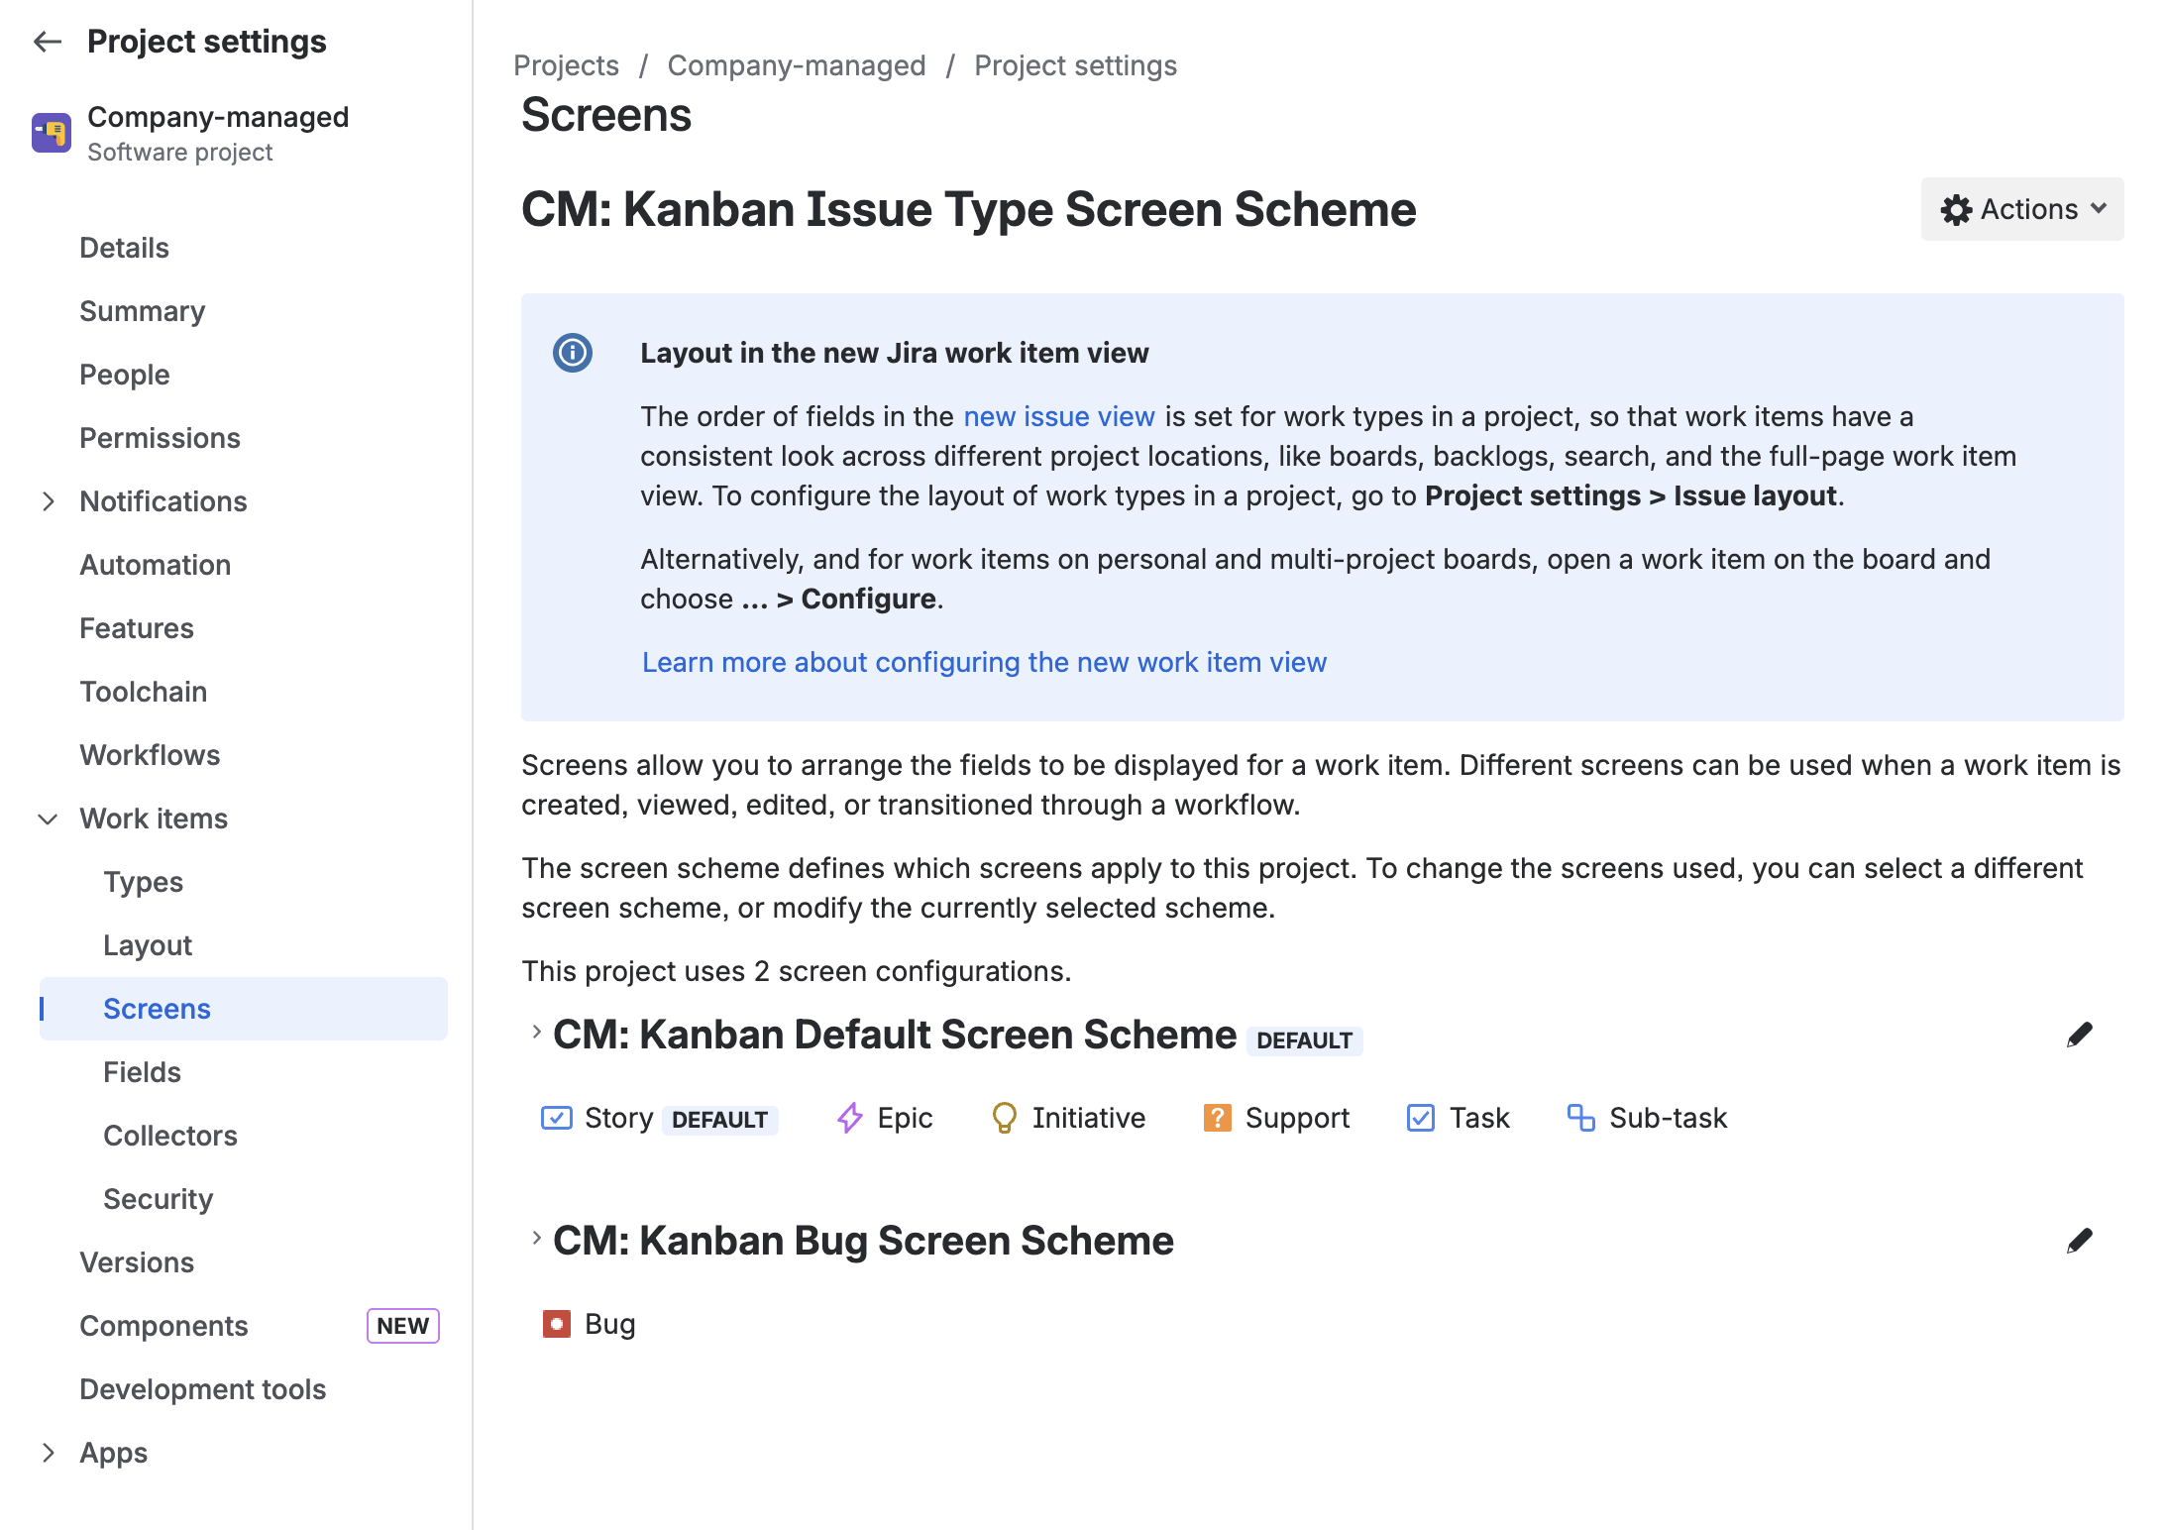The height and width of the screenshot is (1530, 2166).
Task: Select the Bug issue type icon
Action: 558,1323
